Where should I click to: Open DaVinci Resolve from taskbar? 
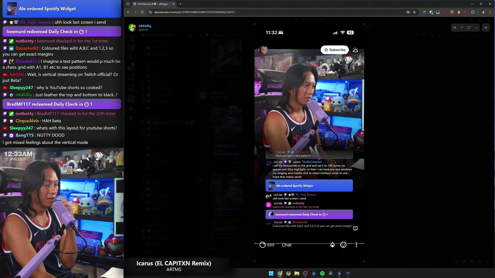[331, 273]
